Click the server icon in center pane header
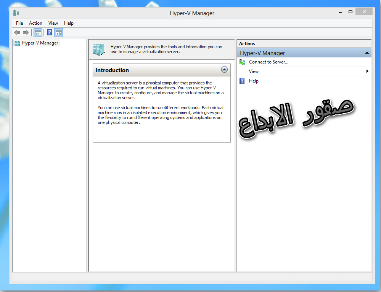 pyautogui.click(x=98, y=49)
